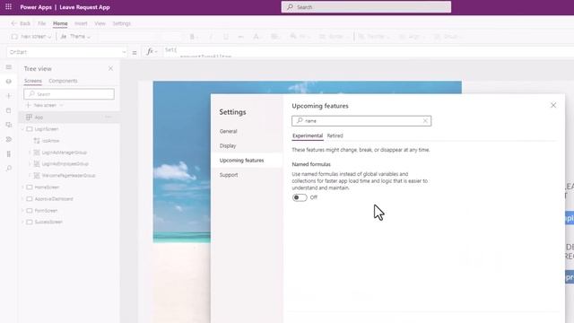
Task: Open the App item more options ellipsis
Action: (x=108, y=118)
